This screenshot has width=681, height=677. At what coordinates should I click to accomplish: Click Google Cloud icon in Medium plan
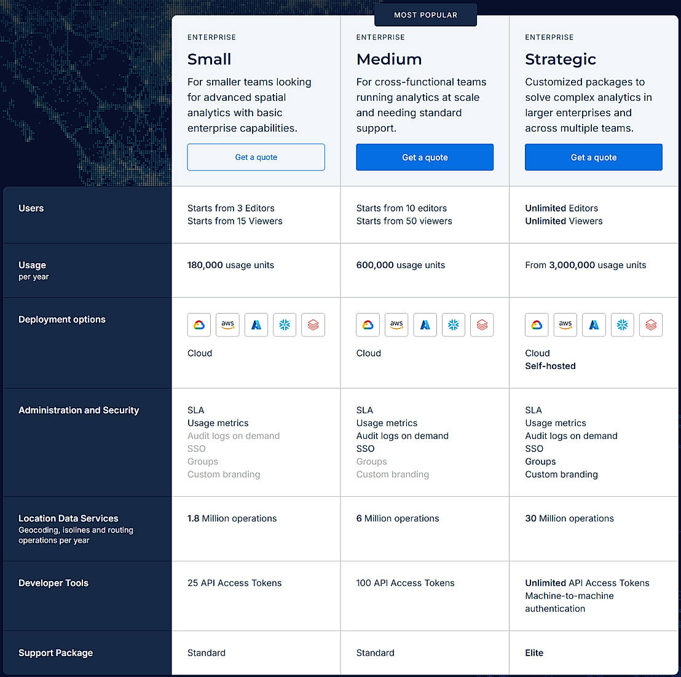point(368,325)
